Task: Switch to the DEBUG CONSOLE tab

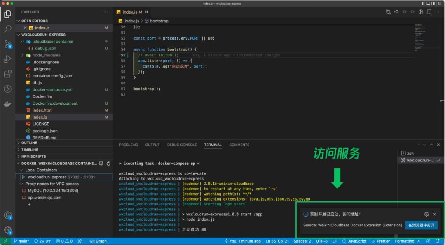Action: pyautogui.click(x=182, y=145)
